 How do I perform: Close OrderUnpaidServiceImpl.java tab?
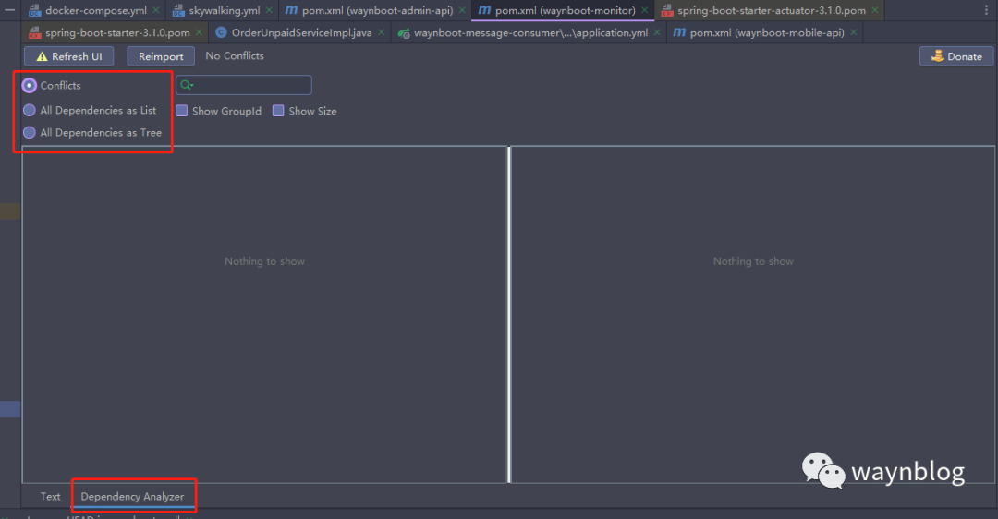(x=382, y=32)
